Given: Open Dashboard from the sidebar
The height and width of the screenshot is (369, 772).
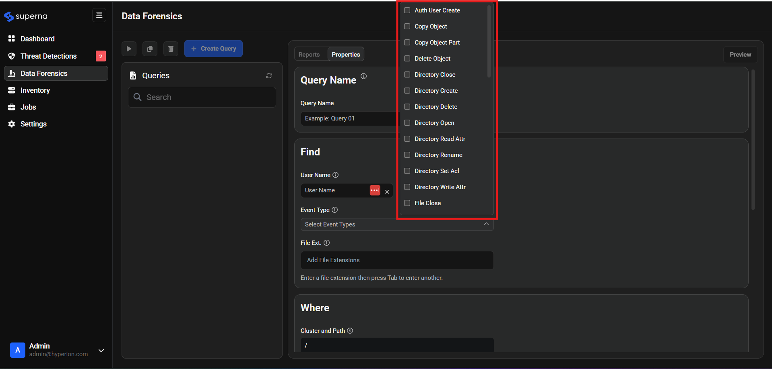Looking at the screenshot, I should pos(56,39).
